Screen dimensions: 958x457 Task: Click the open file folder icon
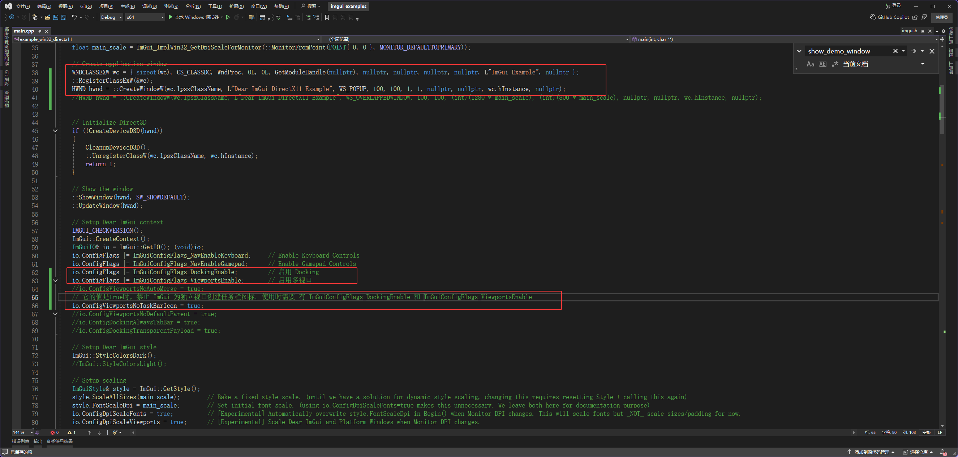pyautogui.click(x=48, y=17)
